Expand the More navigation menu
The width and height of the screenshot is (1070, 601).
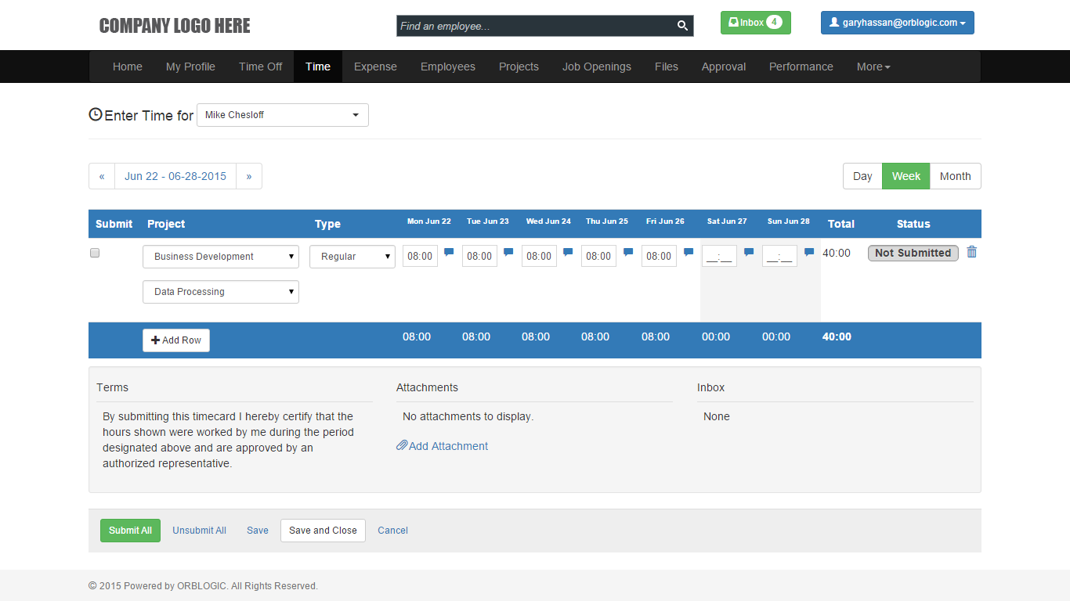(873, 67)
